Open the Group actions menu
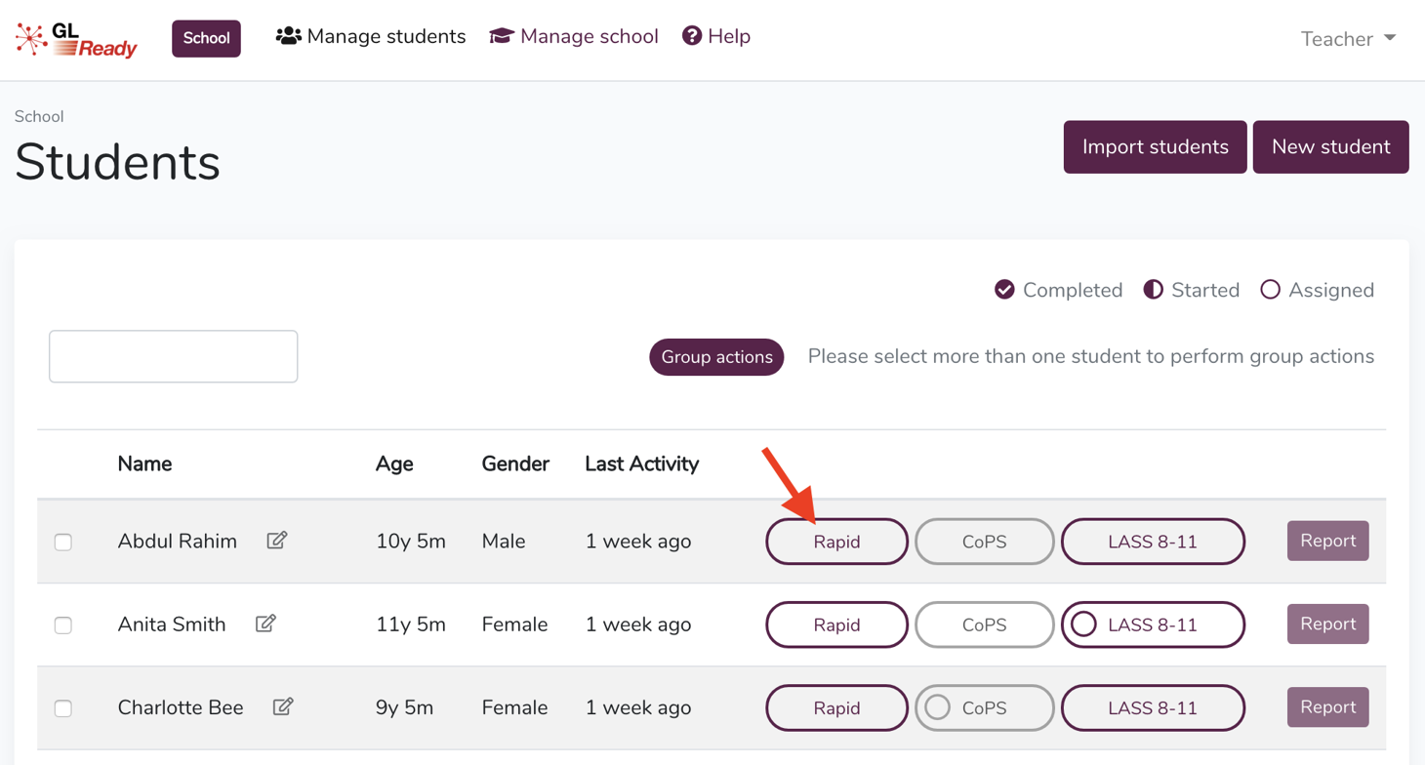 coord(716,357)
